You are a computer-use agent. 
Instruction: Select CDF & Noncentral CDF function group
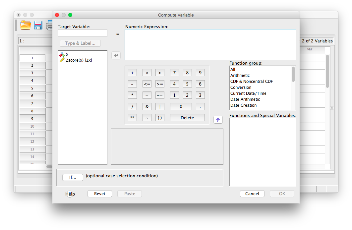coord(252,82)
